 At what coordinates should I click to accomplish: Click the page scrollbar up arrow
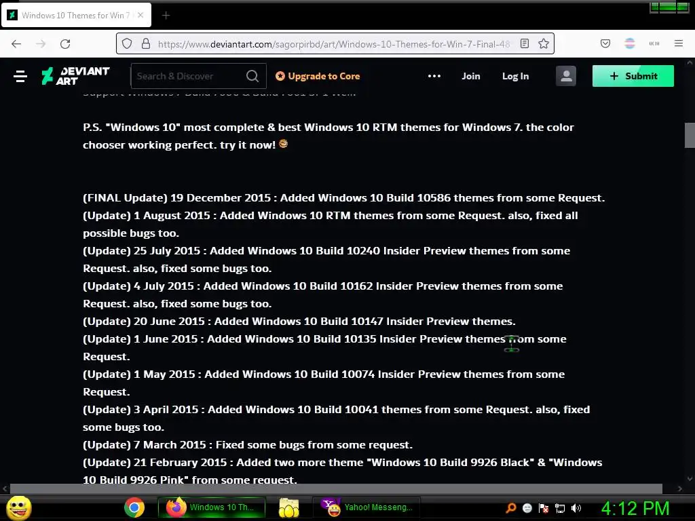pyautogui.click(x=690, y=63)
